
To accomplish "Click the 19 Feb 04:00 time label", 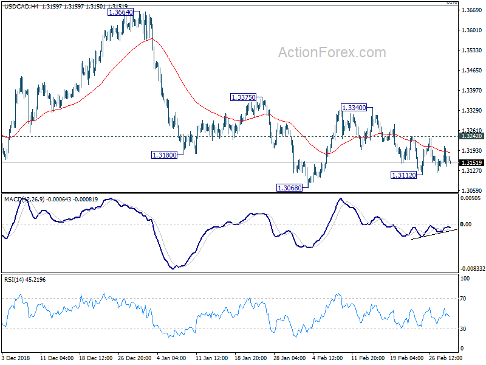I will click(406, 358).
